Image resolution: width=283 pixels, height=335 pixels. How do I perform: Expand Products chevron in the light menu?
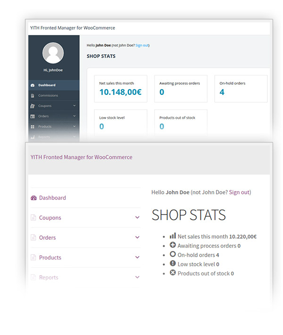coord(137,258)
